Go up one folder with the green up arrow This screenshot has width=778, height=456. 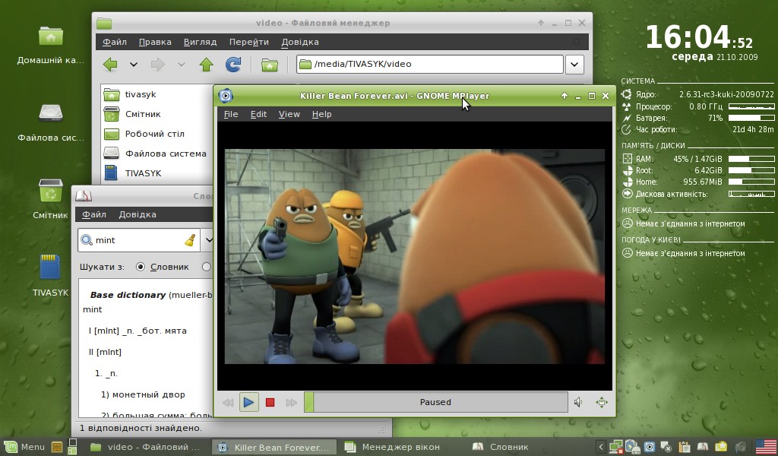(207, 64)
